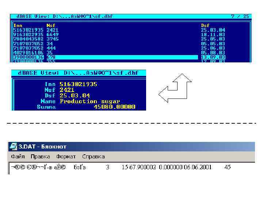This screenshot has width=263, height=197.
Task: Open the Правка menu in Notepad
Action: click(x=40, y=157)
